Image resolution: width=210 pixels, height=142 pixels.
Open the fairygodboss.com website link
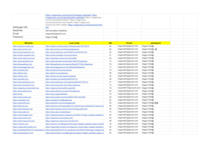[x=23, y=64]
